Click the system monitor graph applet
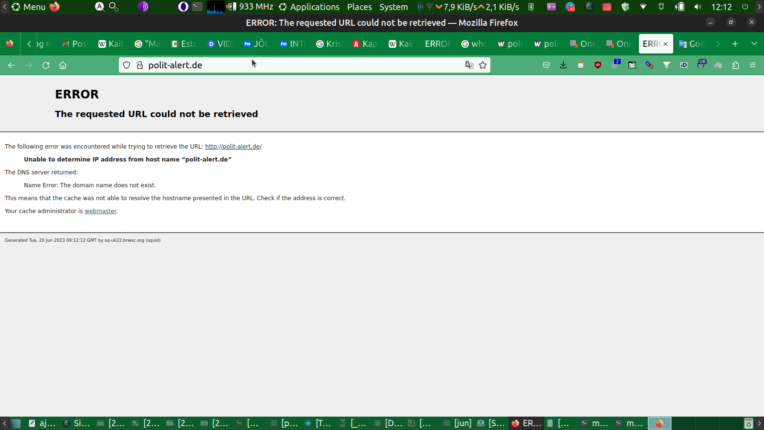764x430 pixels. [x=216, y=7]
